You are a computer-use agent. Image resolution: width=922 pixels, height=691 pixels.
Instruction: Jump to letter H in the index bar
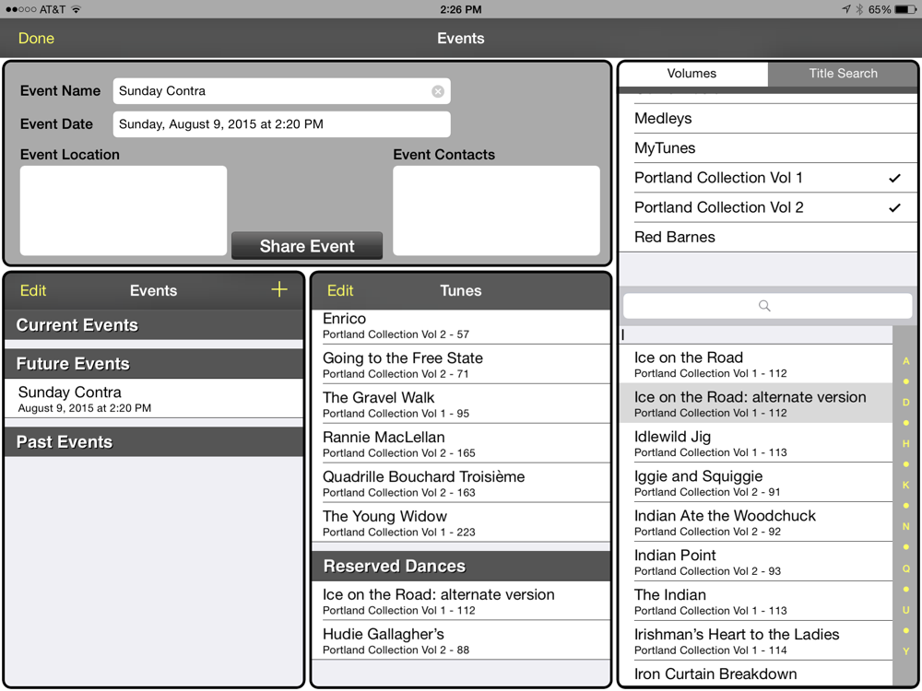coord(906,444)
